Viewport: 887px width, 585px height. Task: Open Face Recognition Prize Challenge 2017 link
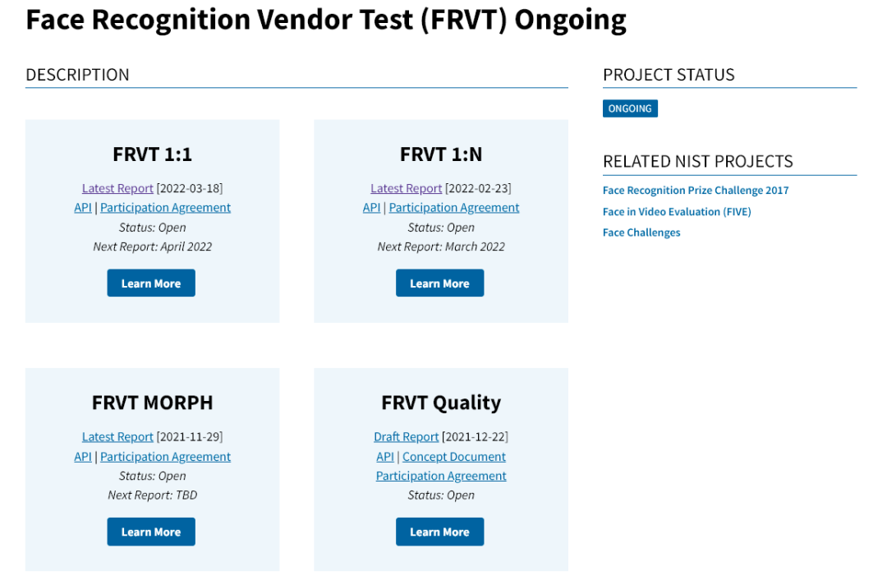pyautogui.click(x=696, y=191)
